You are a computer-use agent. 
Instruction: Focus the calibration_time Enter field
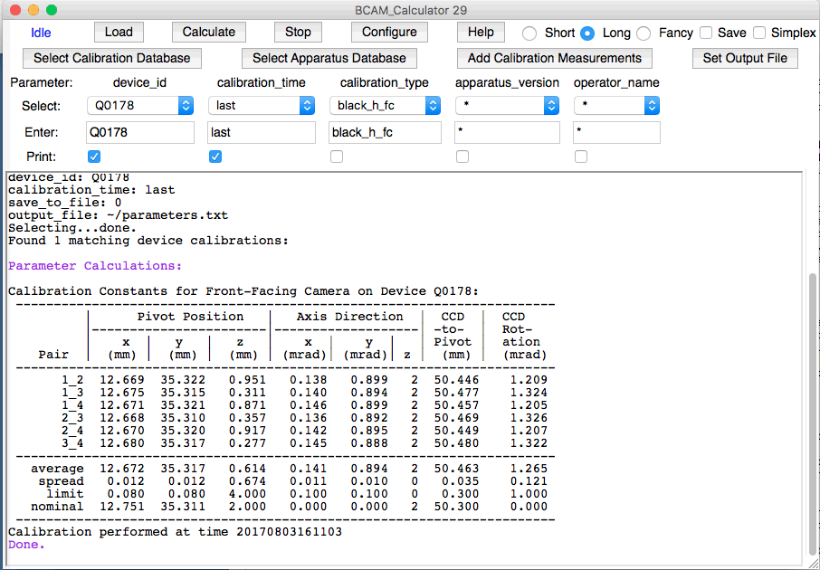262,132
